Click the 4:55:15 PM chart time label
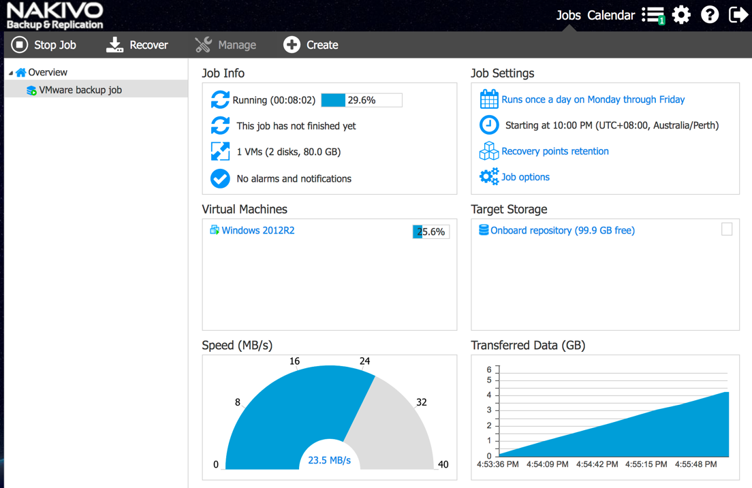752x488 pixels. [x=646, y=464]
